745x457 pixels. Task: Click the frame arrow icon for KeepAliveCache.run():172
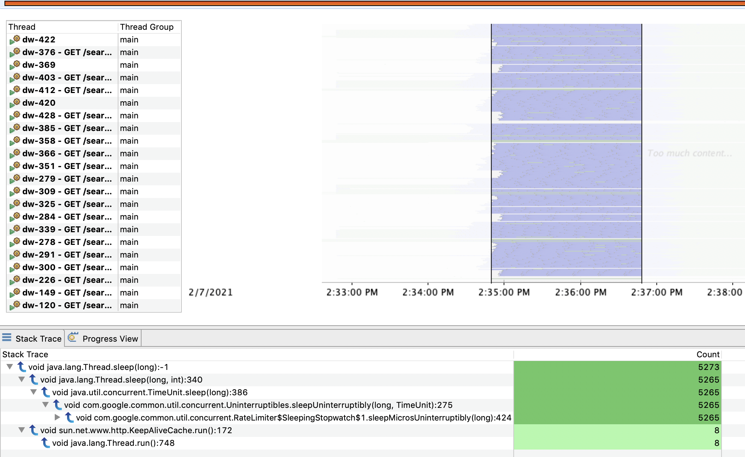point(34,430)
